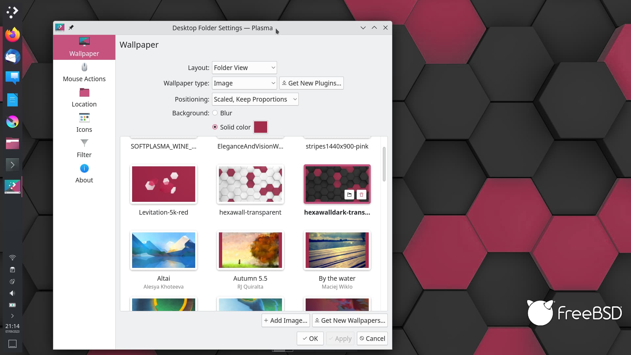
Task: Launch Firefox from the panel
Action: pyautogui.click(x=12, y=35)
